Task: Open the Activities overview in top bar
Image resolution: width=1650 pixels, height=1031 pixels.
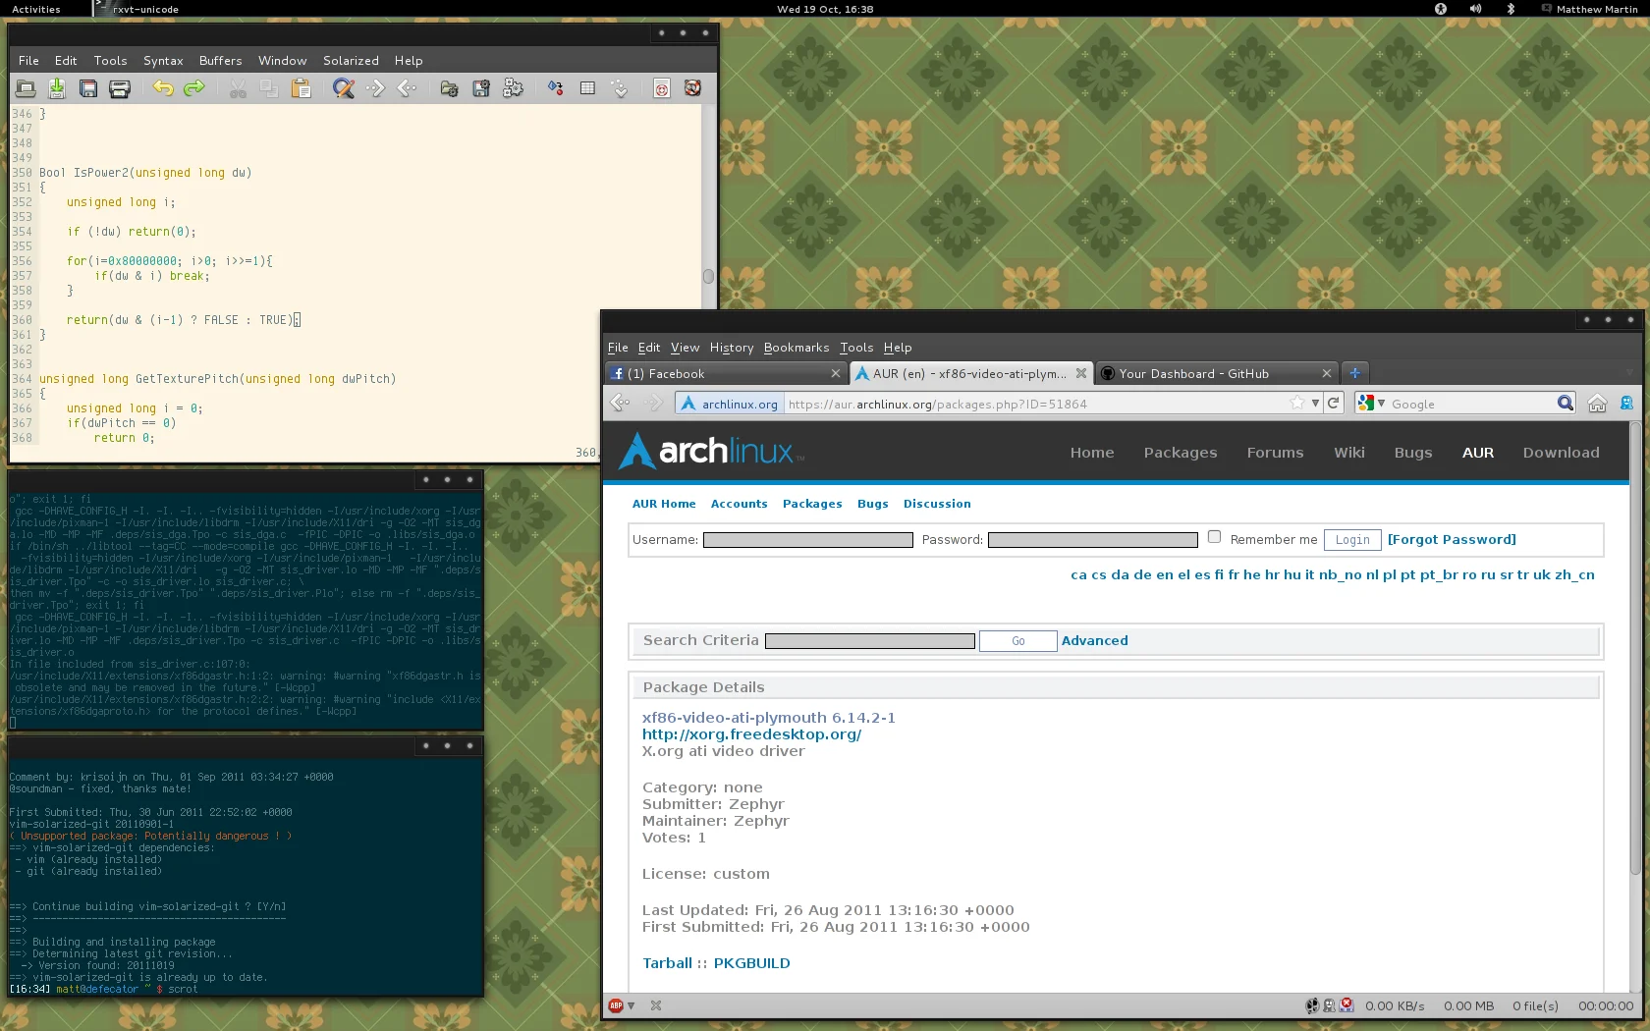Action: [35, 9]
